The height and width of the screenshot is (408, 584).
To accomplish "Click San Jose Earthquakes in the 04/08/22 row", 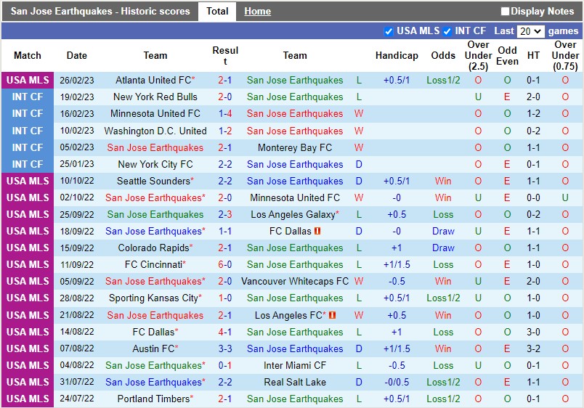I will point(153,366).
